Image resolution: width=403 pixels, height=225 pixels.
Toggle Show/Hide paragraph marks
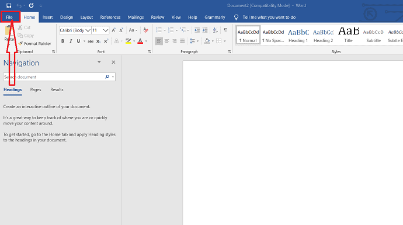coord(225,30)
